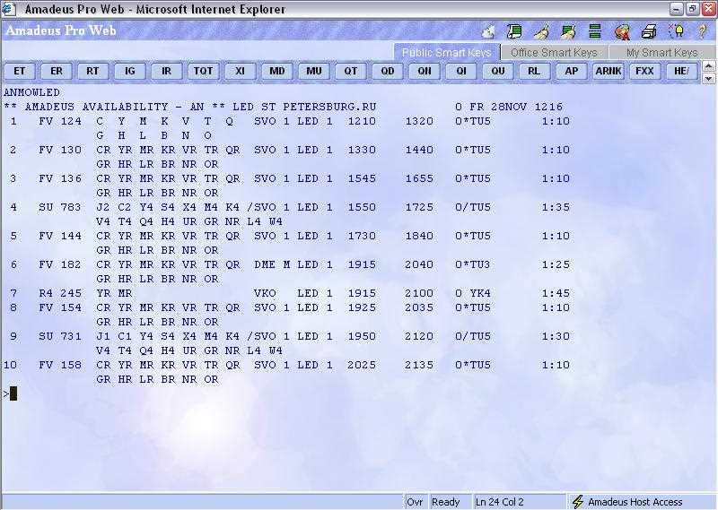This screenshot has height=510, width=718.
Task: Click the FXX smart key
Action: (644, 71)
